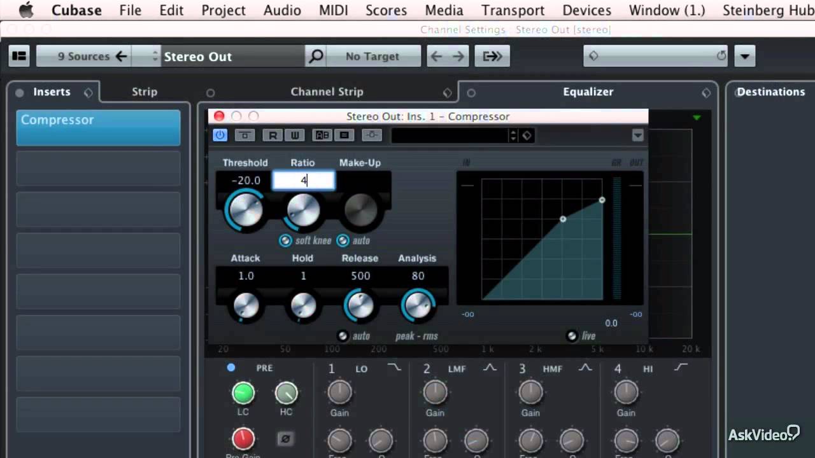Switch to the Strip tab
Screen dimensions: 815x458
(x=145, y=92)
